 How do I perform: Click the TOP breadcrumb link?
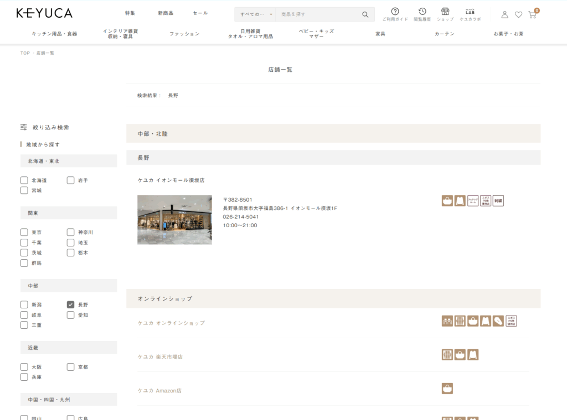(23, 53)
